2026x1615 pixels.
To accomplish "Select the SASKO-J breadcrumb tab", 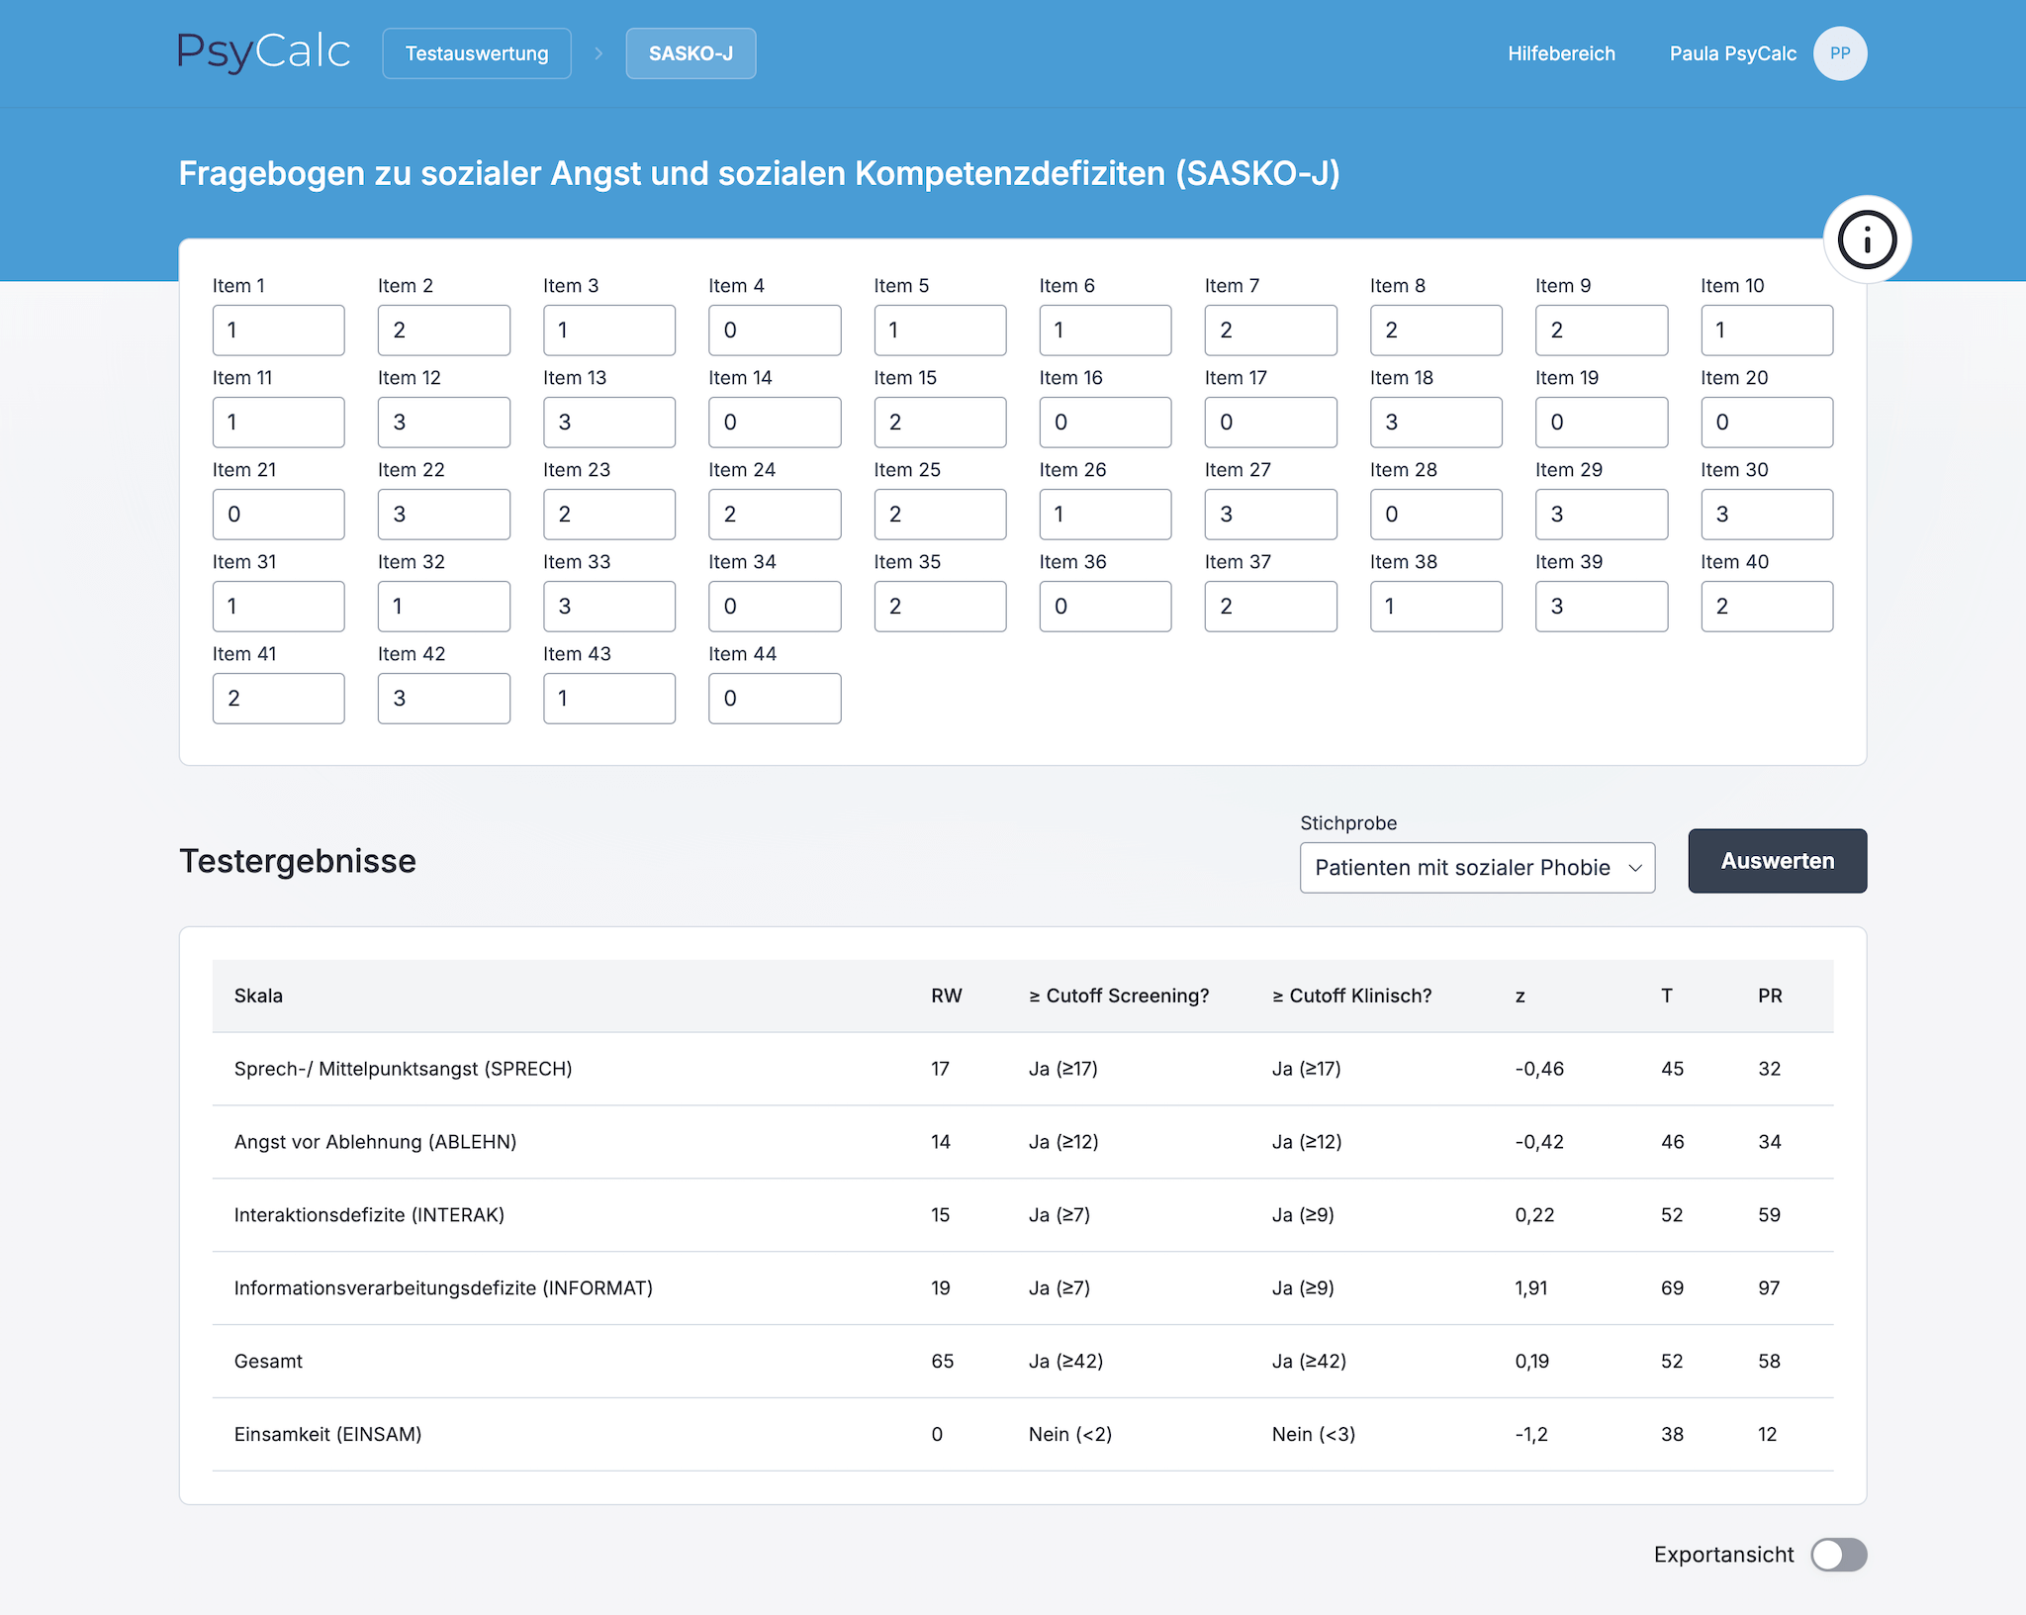I will click(x=691, y=53).
